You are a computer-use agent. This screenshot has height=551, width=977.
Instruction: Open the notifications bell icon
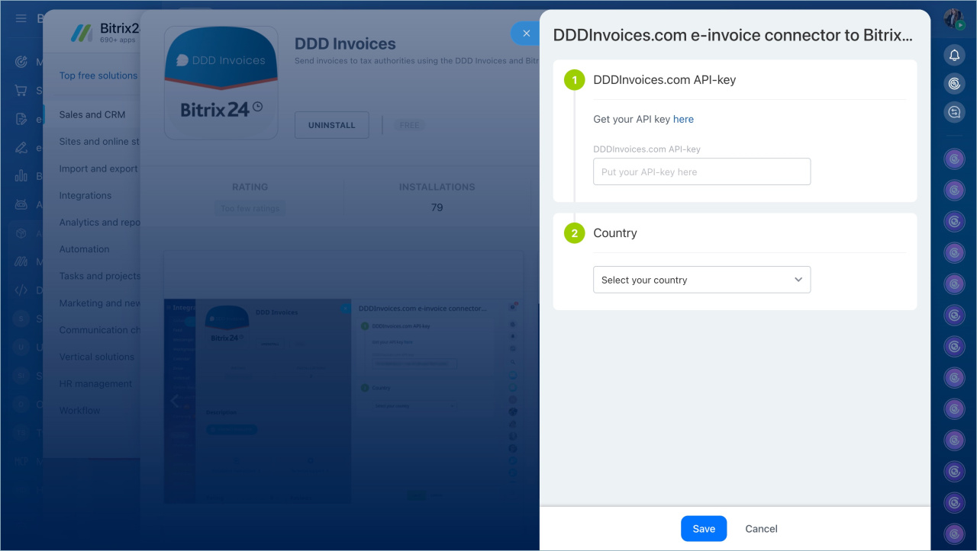[954, 55]
